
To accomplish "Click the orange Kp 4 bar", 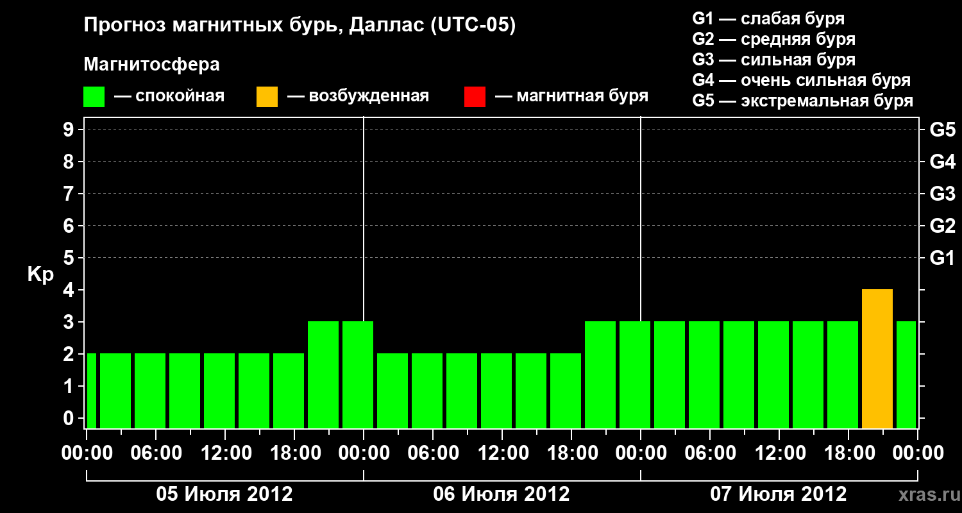I will 877,358.
